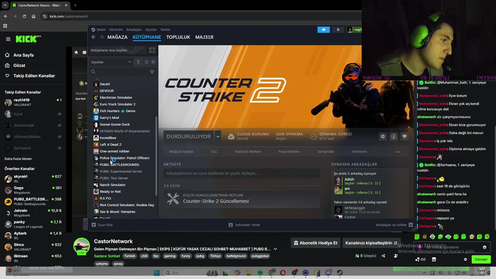The image size is (496, 279).
Task: Open Puan Dükkânı tab
Action: (289, 152)
